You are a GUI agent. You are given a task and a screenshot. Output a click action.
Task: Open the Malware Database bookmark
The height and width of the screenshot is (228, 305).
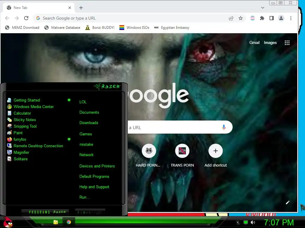[x=62, y=28]
